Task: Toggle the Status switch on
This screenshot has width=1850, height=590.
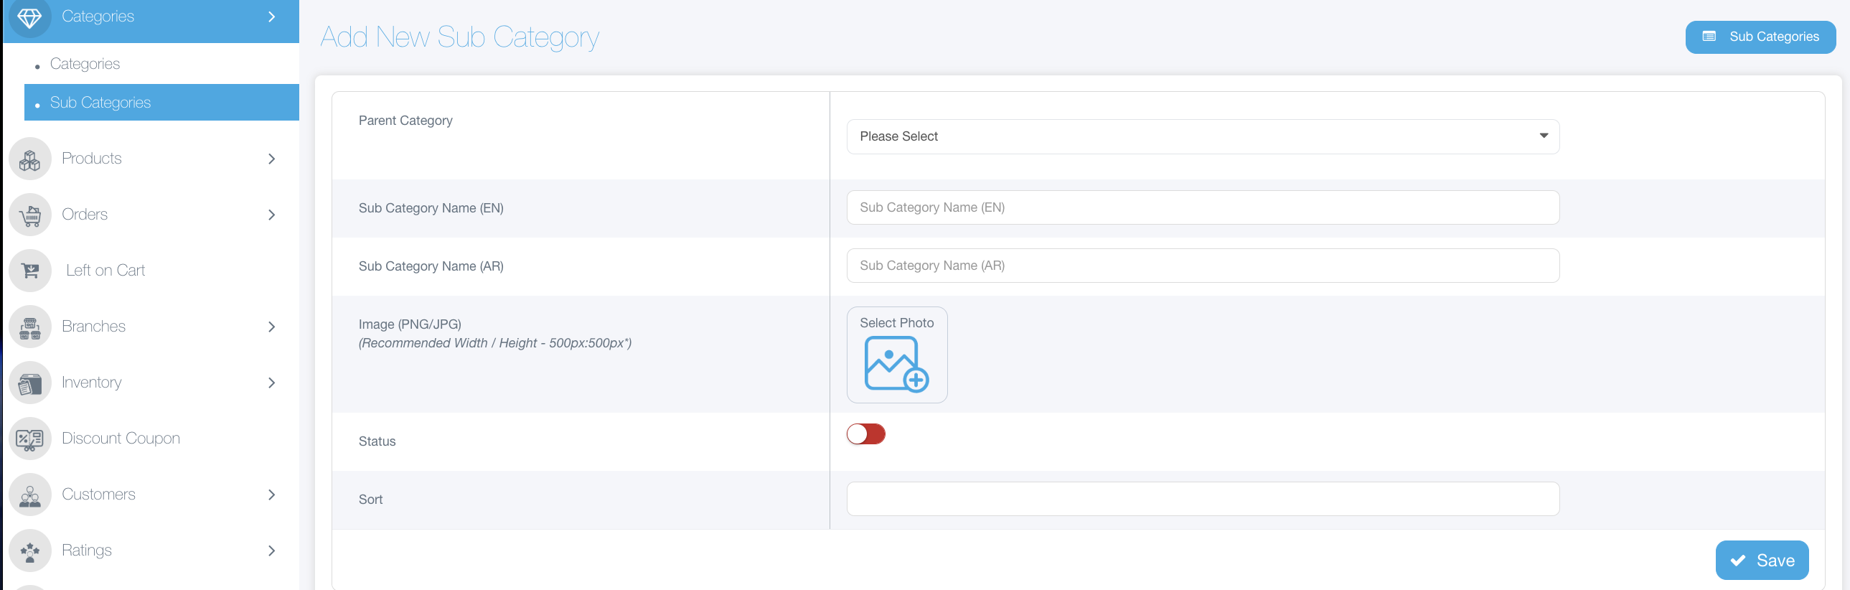Action: pyautogui.click(x=865, y=434)
